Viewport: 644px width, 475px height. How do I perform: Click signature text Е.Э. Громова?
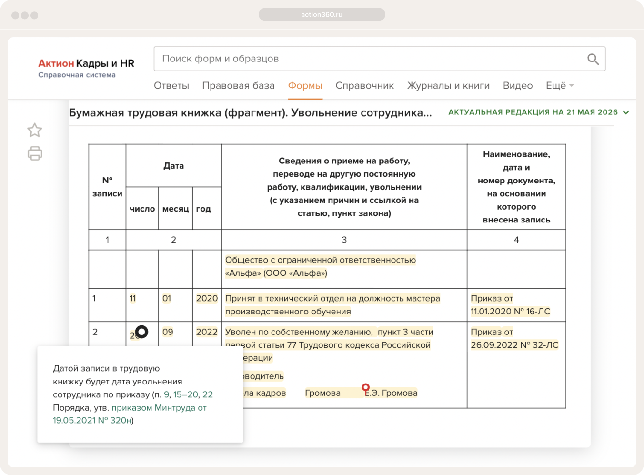coord(392,393)
